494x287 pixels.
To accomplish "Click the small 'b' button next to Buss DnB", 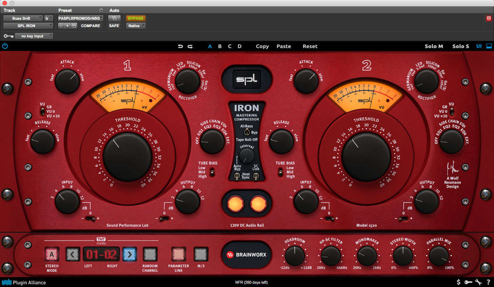I will [x=49, y=18].
